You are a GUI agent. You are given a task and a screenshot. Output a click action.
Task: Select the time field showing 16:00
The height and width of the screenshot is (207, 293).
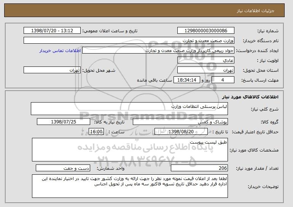(x=96, y=132)
